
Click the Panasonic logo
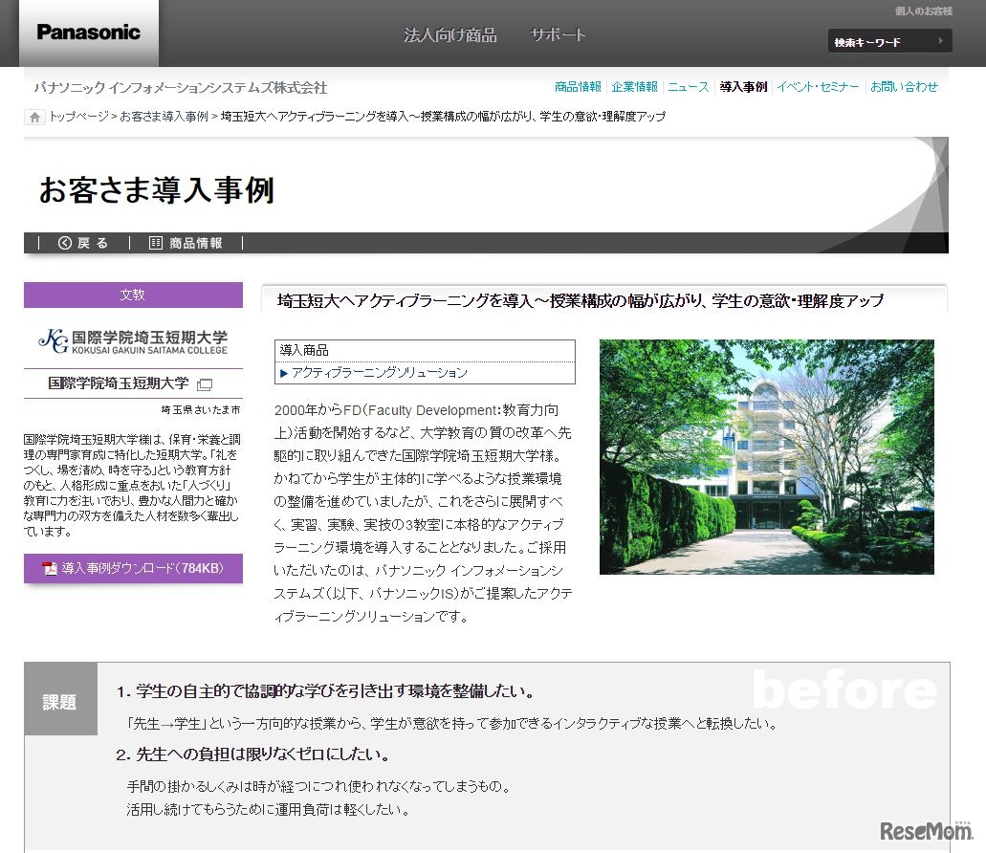(87, 32)
